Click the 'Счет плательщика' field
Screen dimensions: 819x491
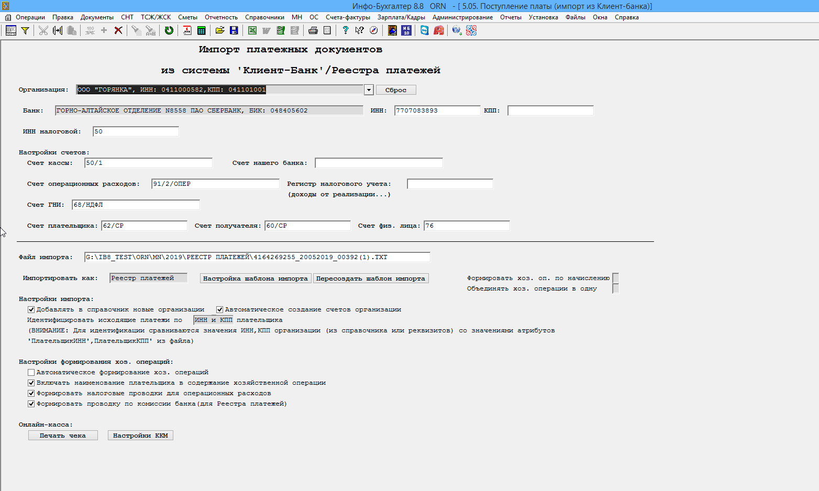click(144, 226)
